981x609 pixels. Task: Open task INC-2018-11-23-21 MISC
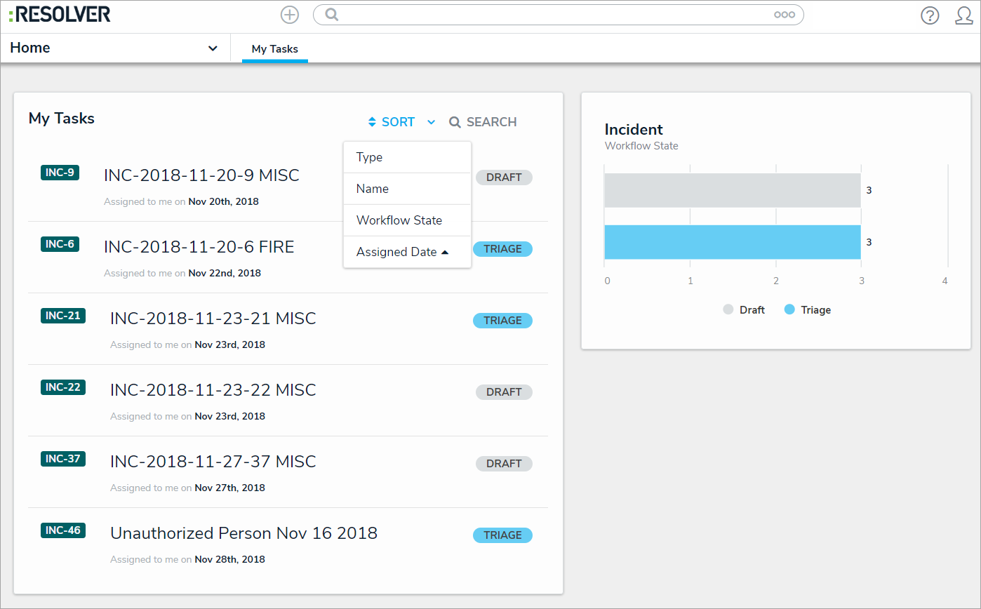tap(213, 319)
